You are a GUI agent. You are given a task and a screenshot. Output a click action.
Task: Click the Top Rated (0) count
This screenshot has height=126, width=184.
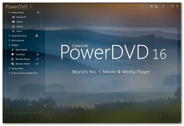[38, 54]
